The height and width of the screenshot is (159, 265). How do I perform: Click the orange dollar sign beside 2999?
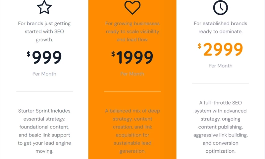point(199,46)
